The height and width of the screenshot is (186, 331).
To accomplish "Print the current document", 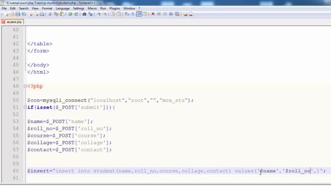I will [x=42, y=14].
